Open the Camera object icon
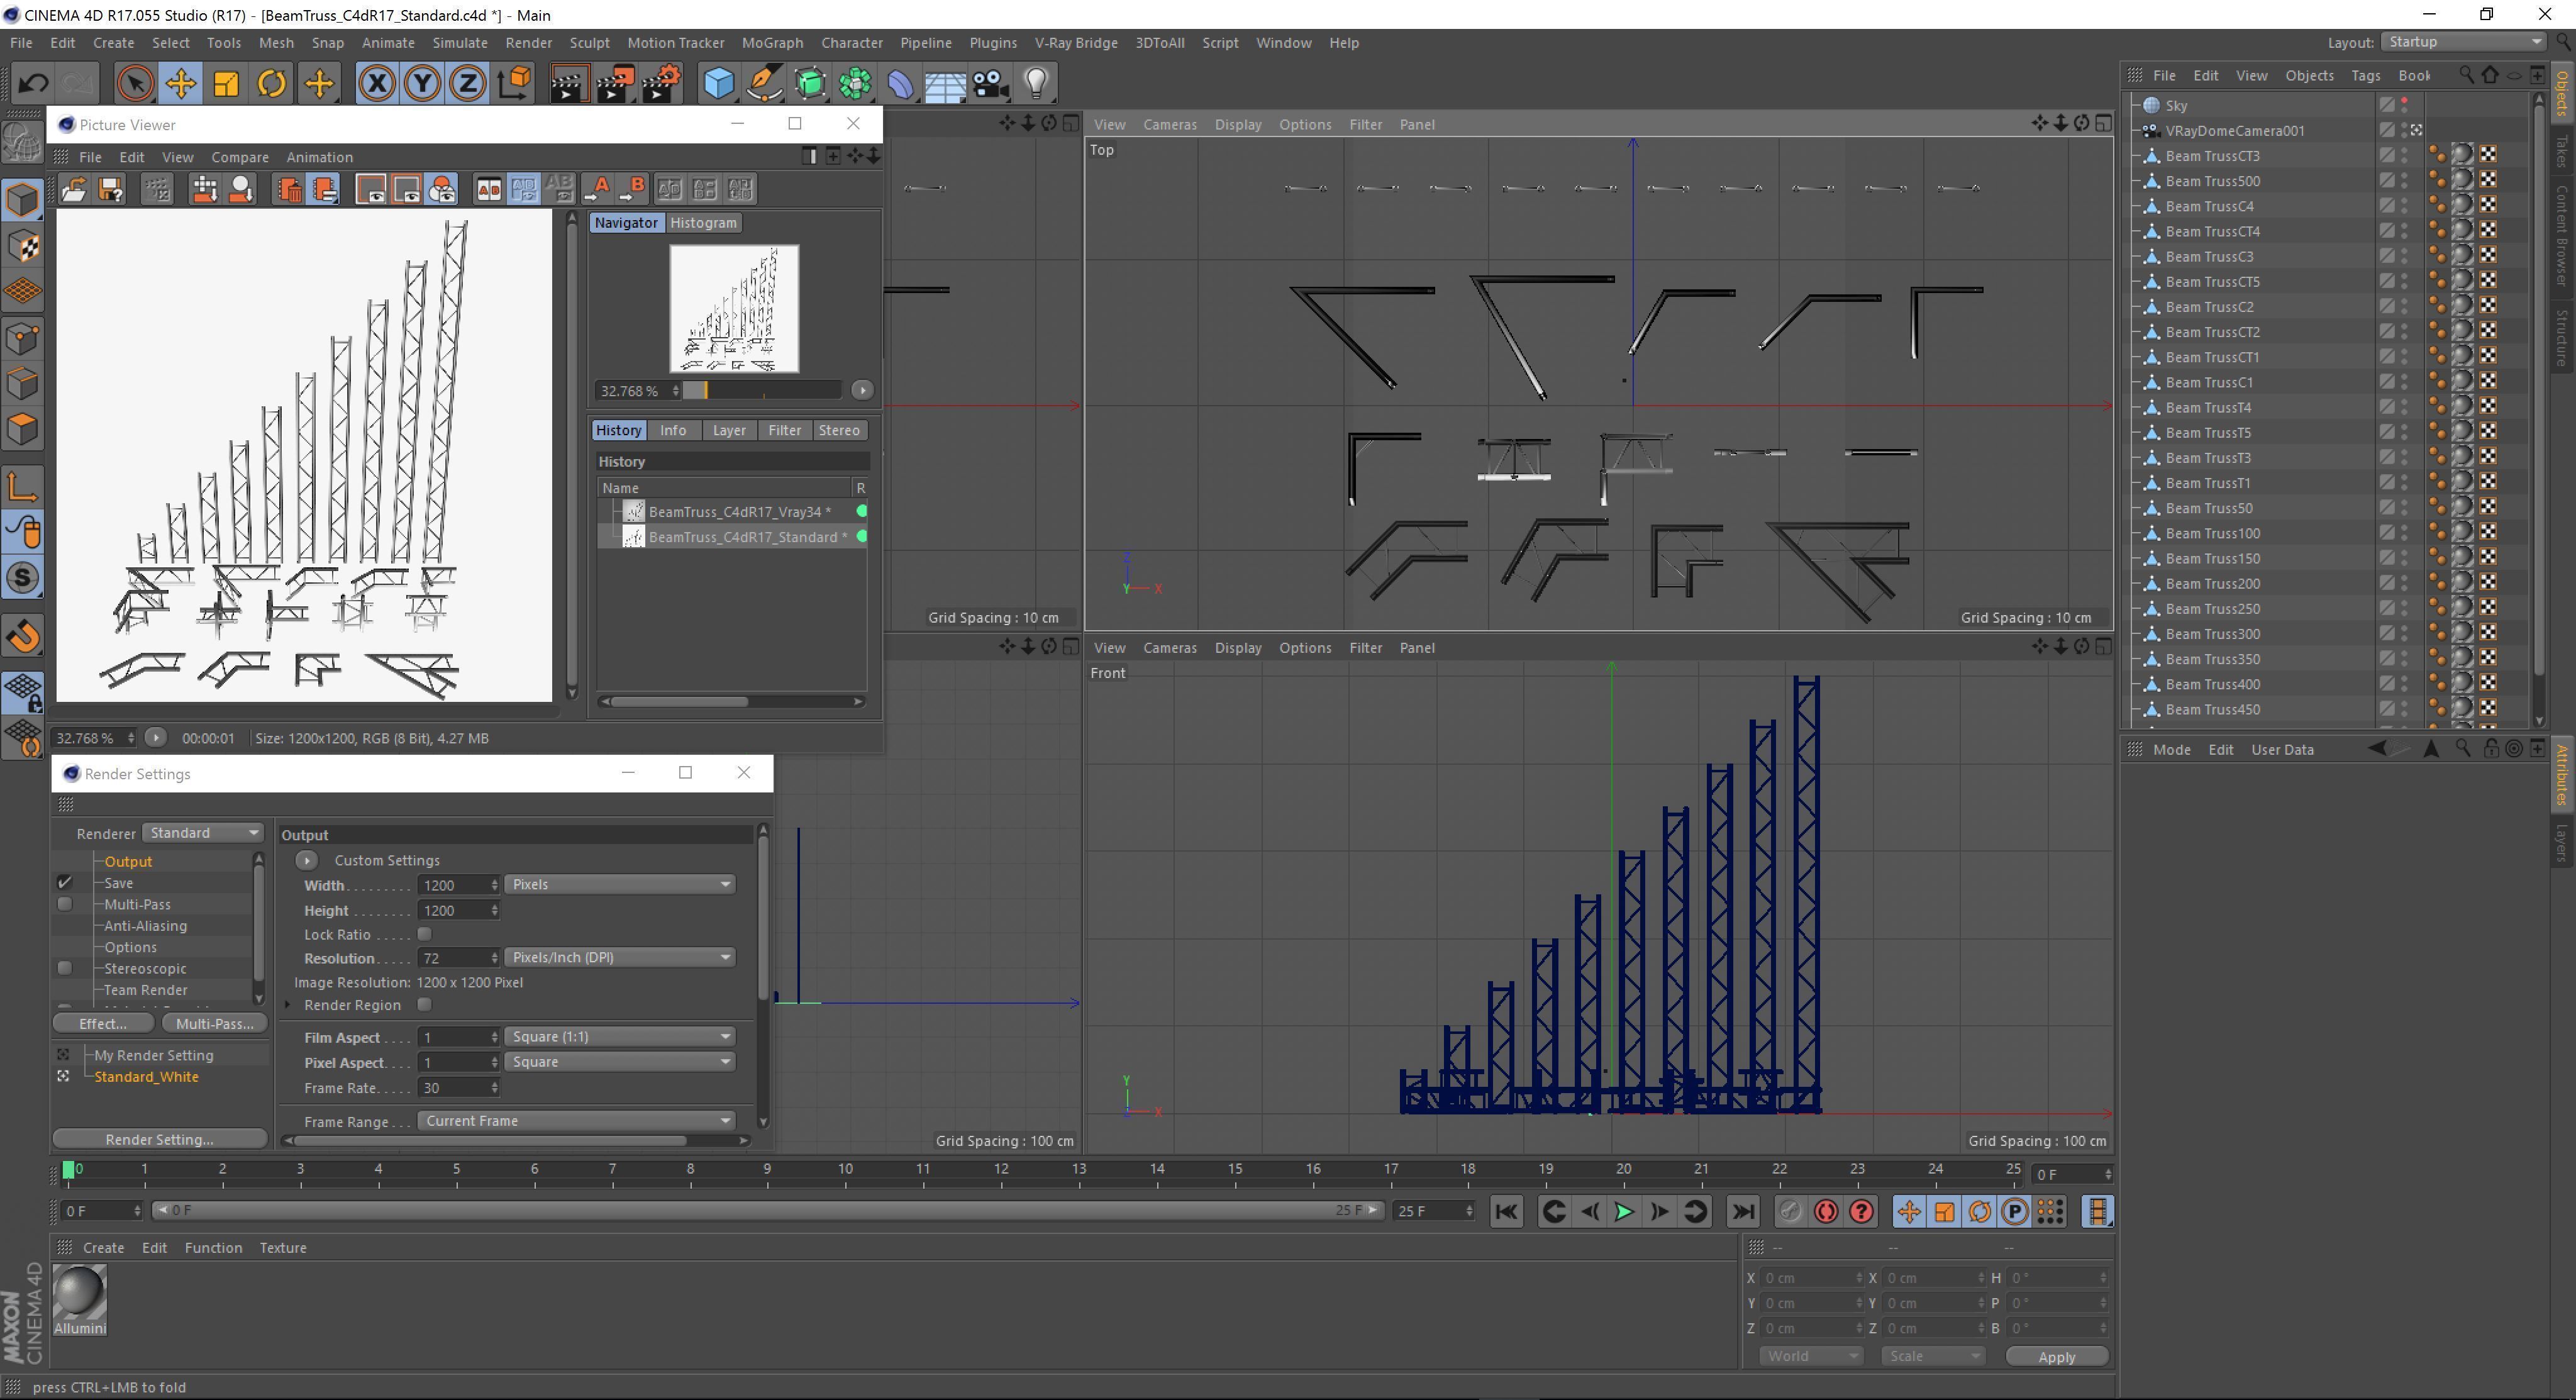The image size is (2576, 1400). click(991, 83)
